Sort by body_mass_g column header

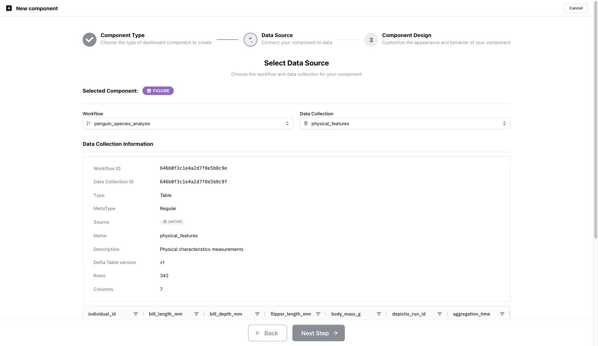346,314
